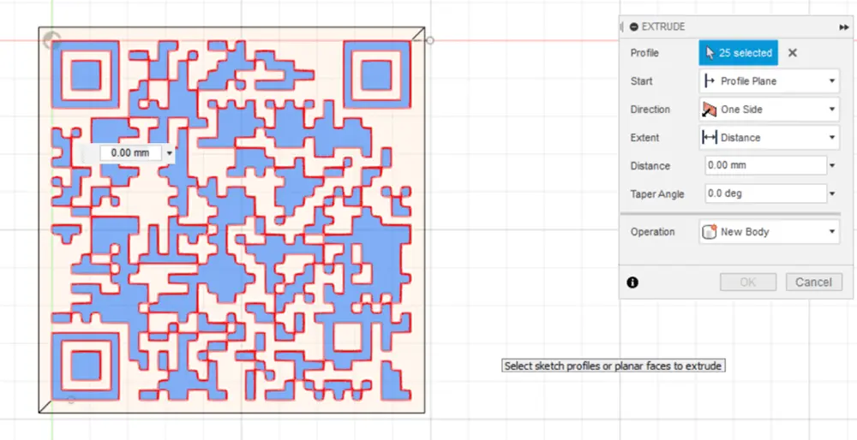Click the Taper Angle input field

(x=765, y=193)
